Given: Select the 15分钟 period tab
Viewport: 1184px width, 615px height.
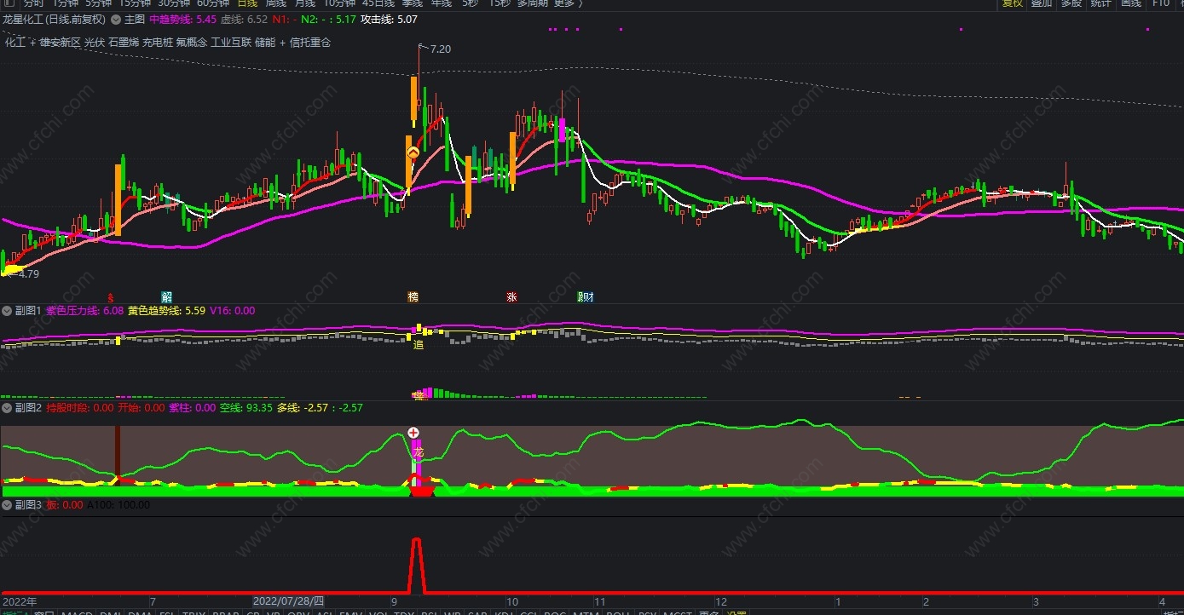Looking at the screenshot, I should (135, 3).
